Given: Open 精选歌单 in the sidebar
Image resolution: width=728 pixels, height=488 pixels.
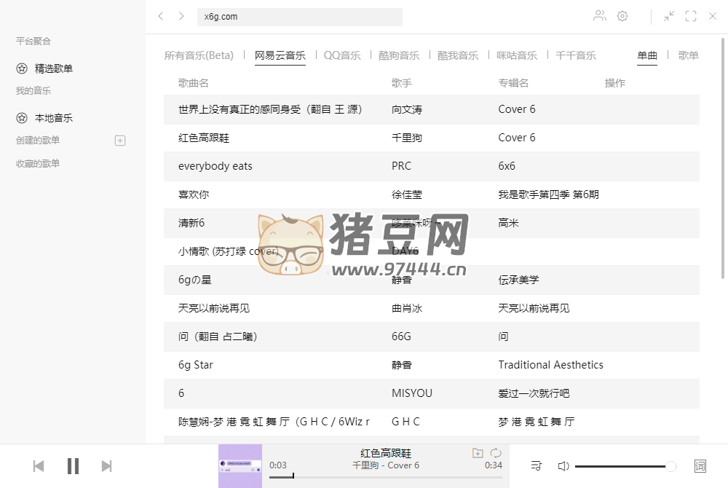Looking at the screenshot, I should tap(53, 68).
